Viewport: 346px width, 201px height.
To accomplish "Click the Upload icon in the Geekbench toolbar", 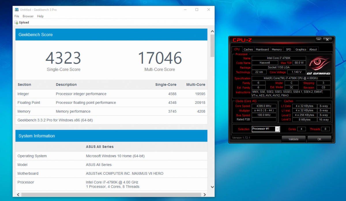I will point(16,22).
